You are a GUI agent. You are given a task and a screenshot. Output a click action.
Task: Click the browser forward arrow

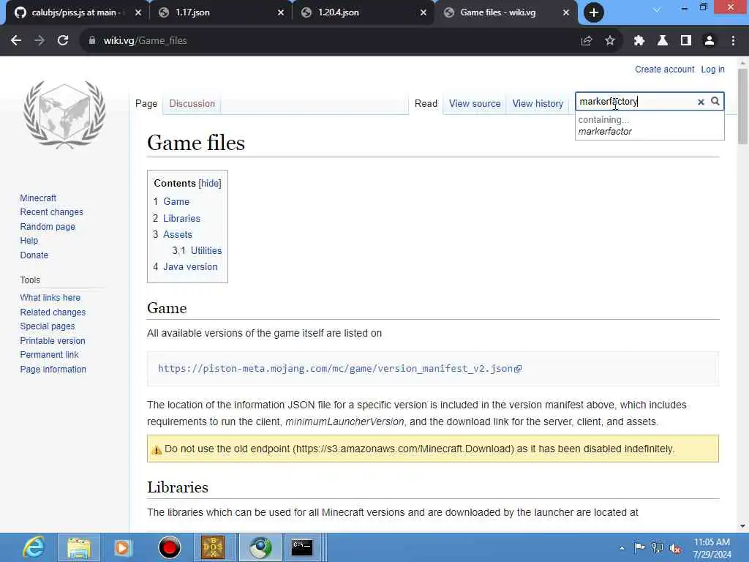39,41
